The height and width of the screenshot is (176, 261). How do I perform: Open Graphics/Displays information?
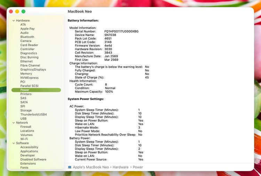click(33, 69)
